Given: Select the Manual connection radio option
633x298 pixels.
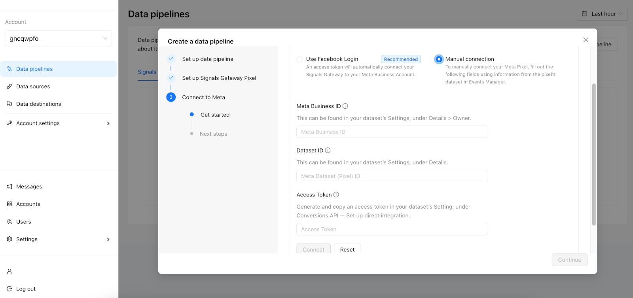Looking at the screenshot, I should pyautogui.click(x=439, y=59).
